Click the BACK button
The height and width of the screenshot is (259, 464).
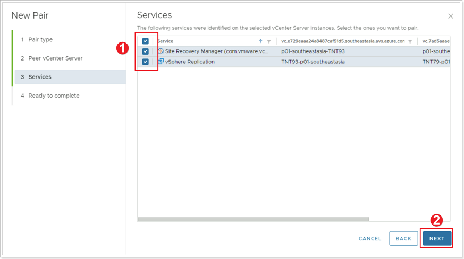tap(403, 238)
